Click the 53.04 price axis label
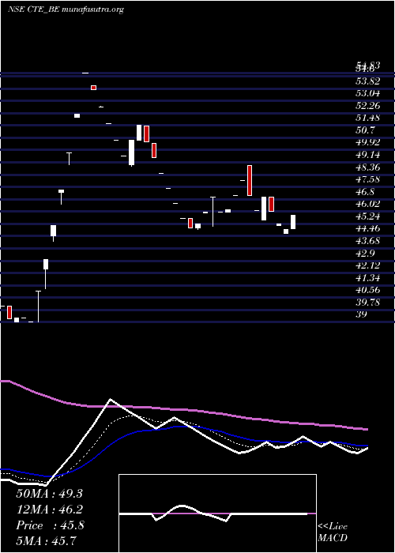The height and width of the screenshot is (553, 395). (368, 93)
